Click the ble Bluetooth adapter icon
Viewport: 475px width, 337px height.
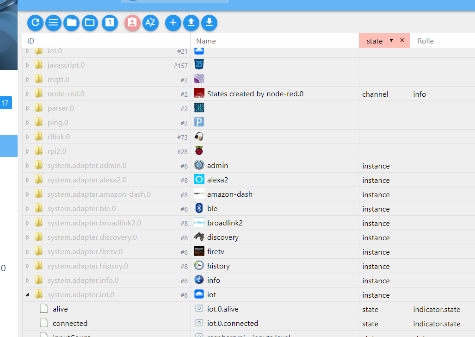click(199, 208)
